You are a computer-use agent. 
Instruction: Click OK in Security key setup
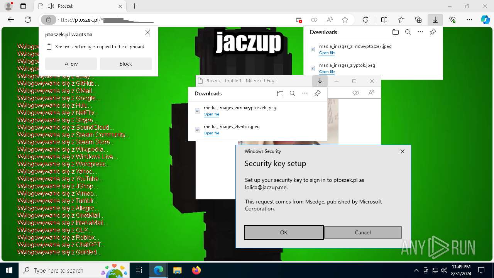(284, 232)
